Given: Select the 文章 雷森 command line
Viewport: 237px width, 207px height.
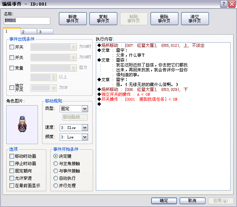Looking at the screenshot, I should point(112,60).
